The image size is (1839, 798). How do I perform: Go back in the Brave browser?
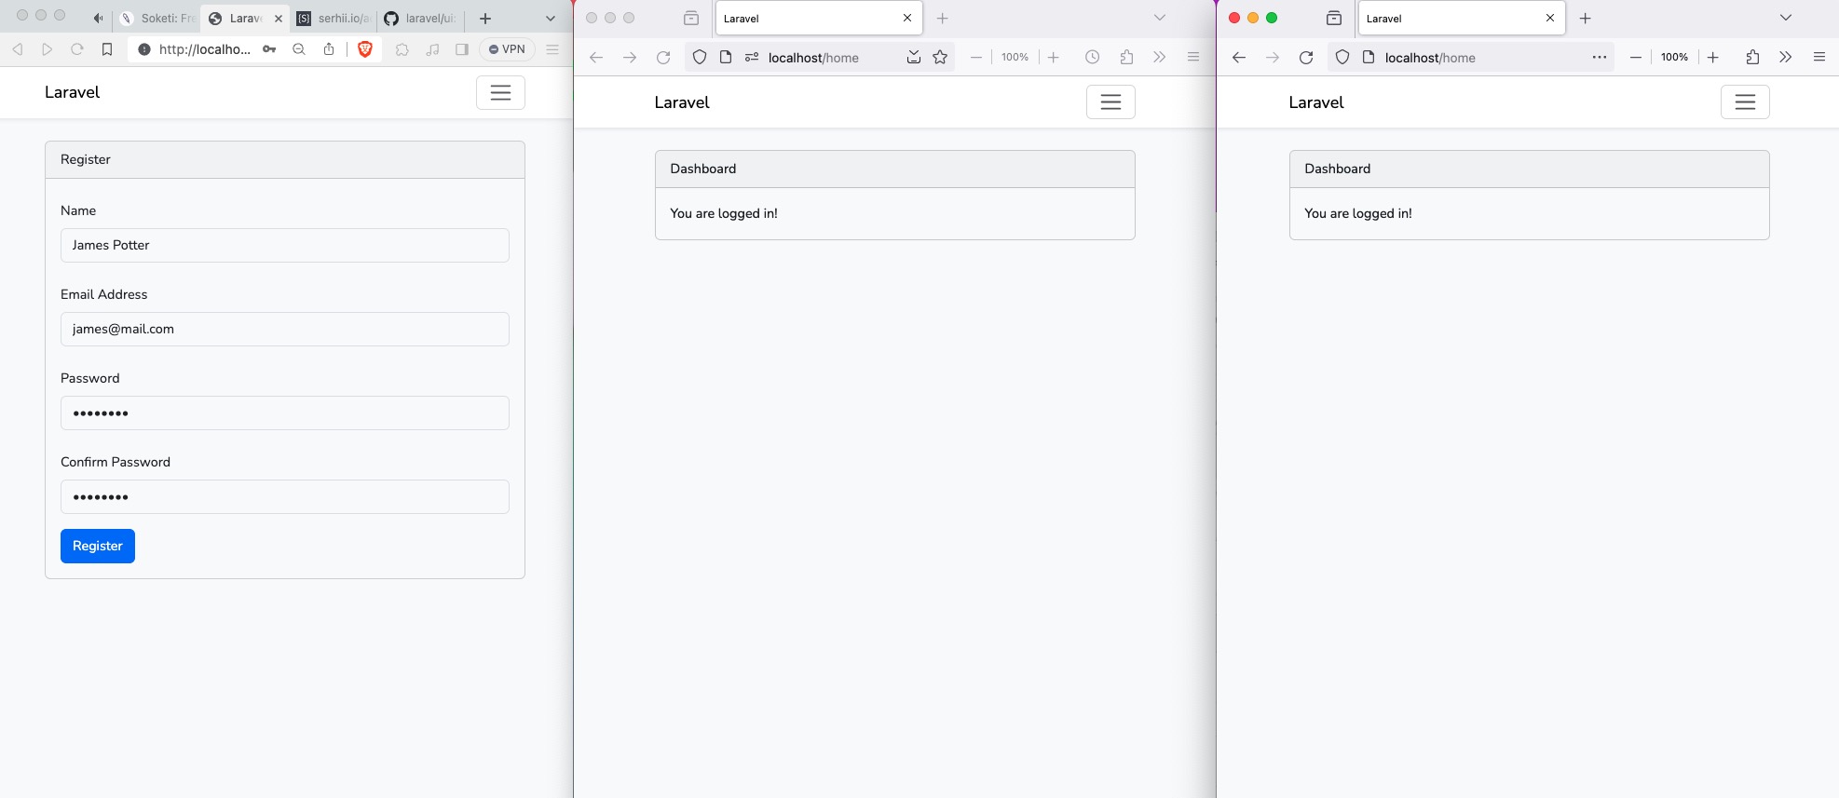[x=17, y=49]
